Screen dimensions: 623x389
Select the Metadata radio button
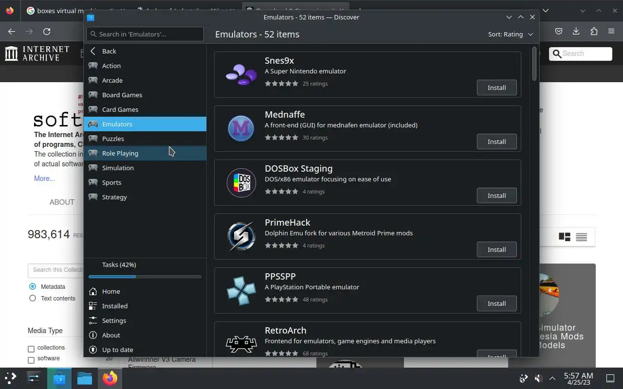pos(33,286)
